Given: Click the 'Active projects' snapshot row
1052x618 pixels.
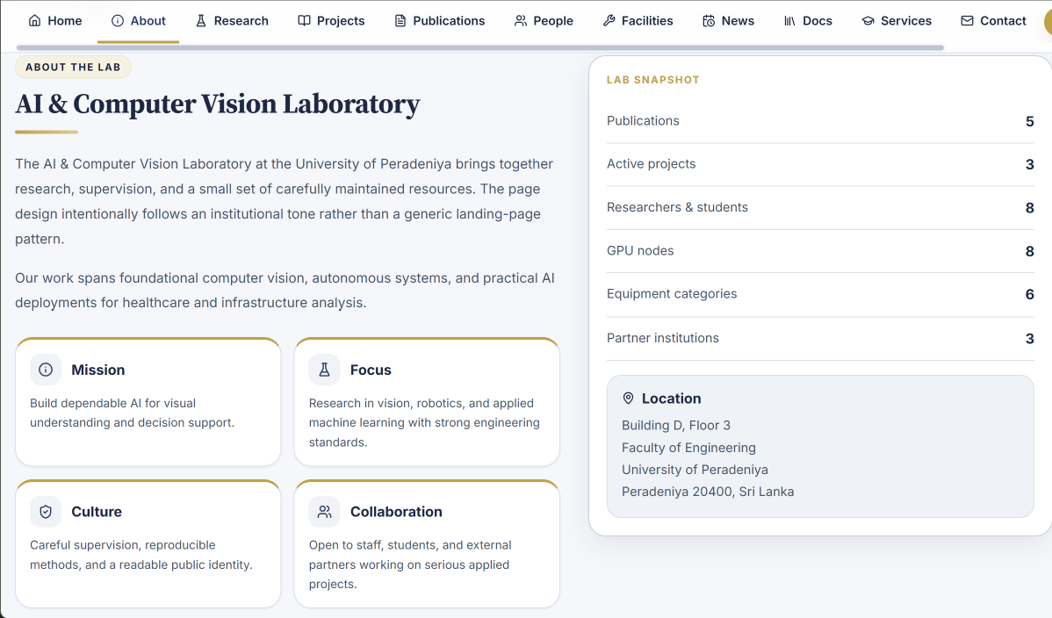Looking at the screenshot, I should coord(820,164).
